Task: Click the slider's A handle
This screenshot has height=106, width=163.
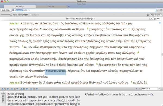Action: [11, 15]
